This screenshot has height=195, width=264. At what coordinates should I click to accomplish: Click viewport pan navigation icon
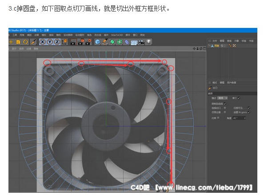coord(194,49)
